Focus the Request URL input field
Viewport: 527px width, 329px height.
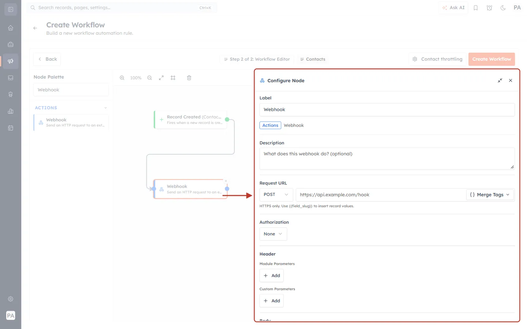[381, 195]
